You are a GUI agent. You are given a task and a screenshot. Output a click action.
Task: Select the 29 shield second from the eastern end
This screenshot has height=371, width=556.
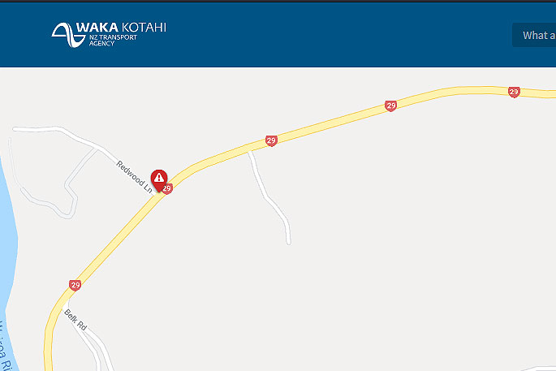point(390,106)
